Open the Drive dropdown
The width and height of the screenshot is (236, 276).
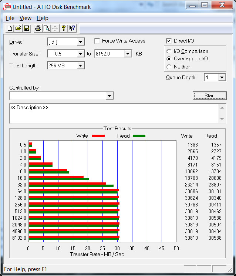pos(80,42)
